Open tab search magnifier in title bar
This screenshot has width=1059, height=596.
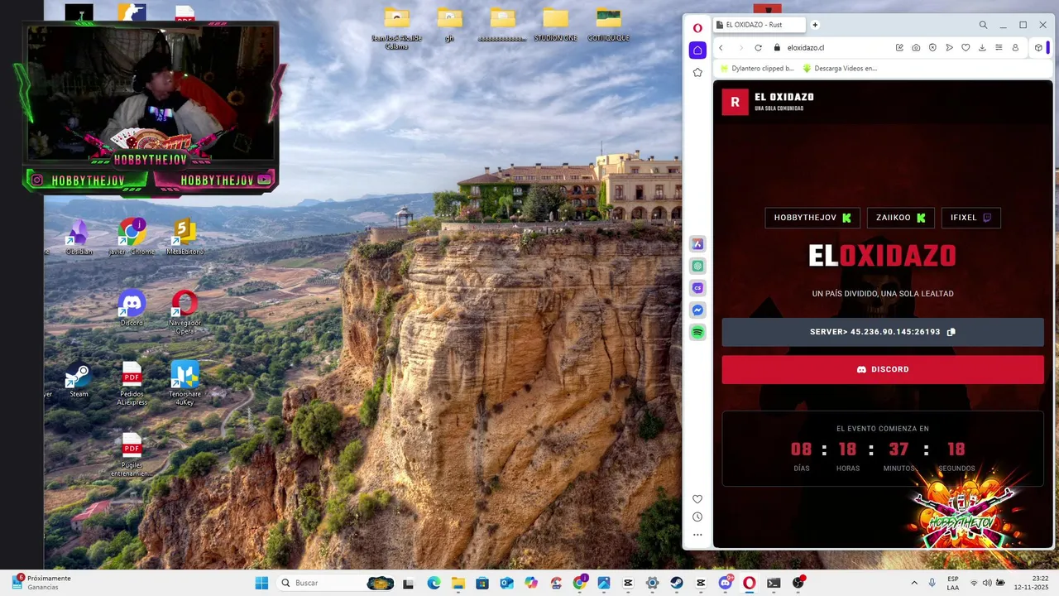pyautogui.click(x=983, y=25)
